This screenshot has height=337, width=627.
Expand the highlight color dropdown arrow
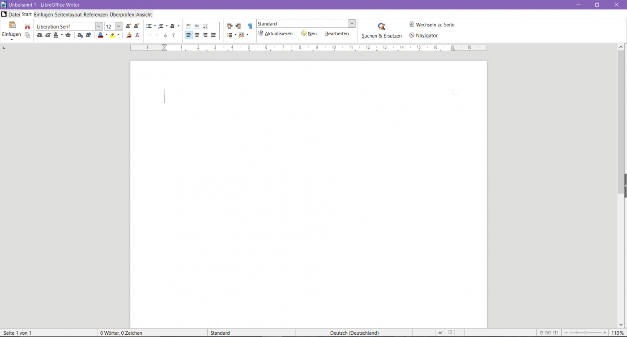pos(119,35)
